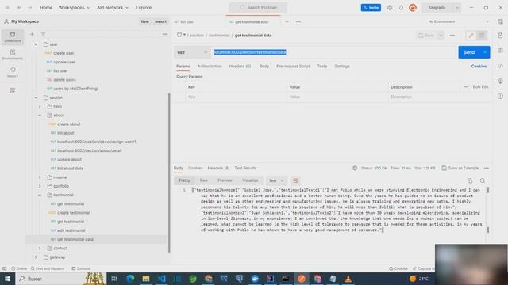Open the Workspaces dropdown menu
508x285 pixels.
pyautogui.click(x=74, y=7)
